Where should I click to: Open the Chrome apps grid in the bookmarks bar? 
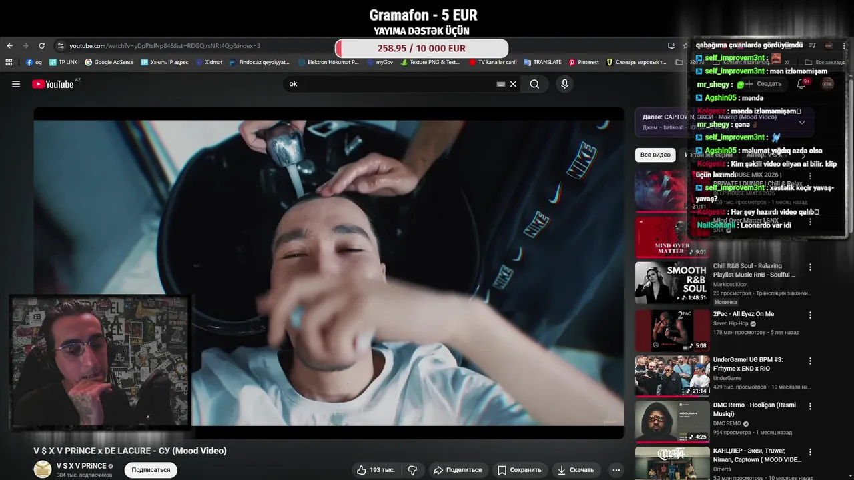coord(9,62)
